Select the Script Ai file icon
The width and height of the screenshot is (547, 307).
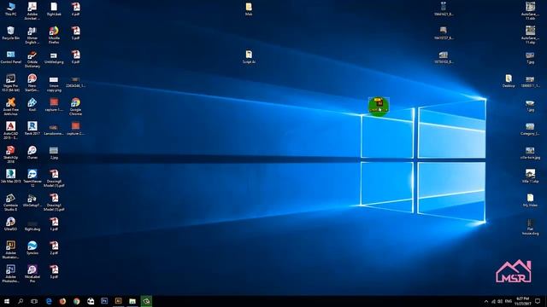pos(249,57)
